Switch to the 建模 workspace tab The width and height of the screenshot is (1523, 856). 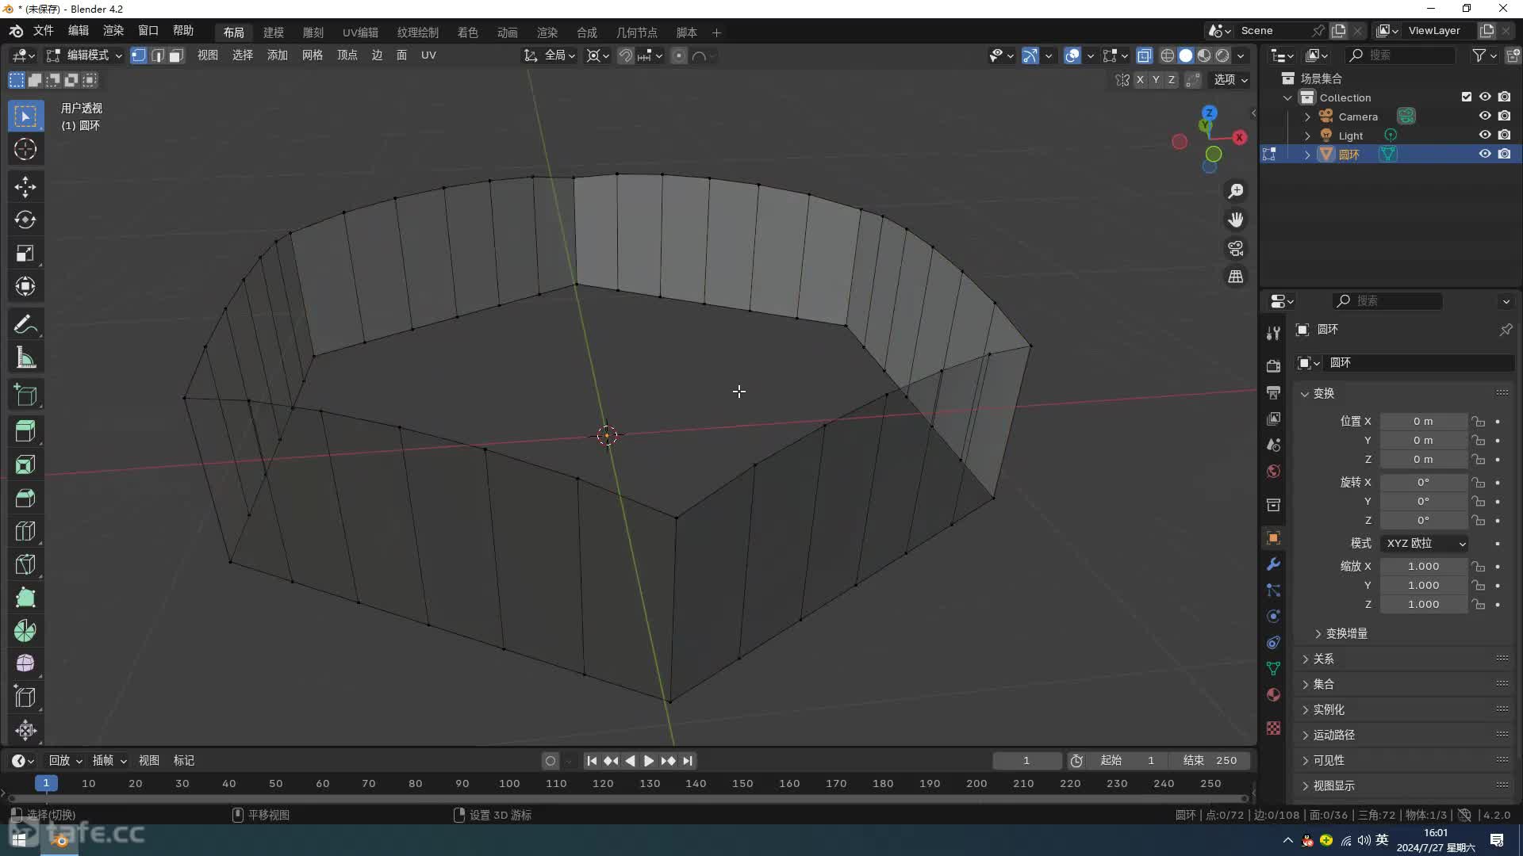tap(274, 32)
